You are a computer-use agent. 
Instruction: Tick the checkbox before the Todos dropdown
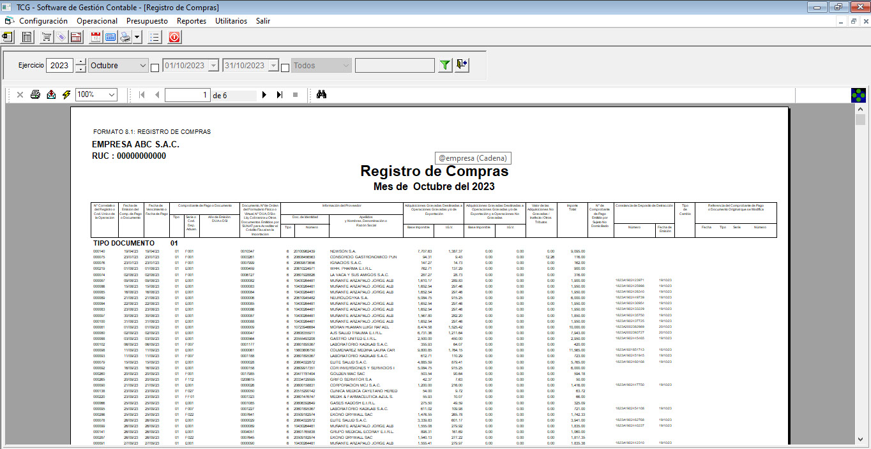(x=284, y=67)
